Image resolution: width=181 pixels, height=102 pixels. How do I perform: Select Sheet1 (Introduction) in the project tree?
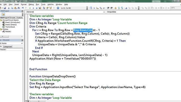pyautogui.click(x=12, y=22)
